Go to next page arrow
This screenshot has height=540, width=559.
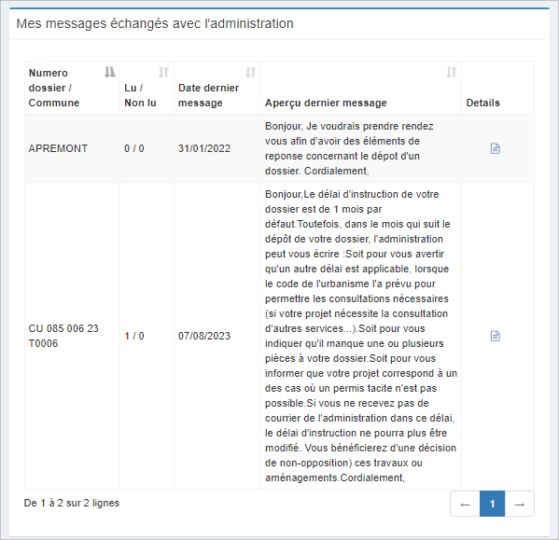pos(520,504)
